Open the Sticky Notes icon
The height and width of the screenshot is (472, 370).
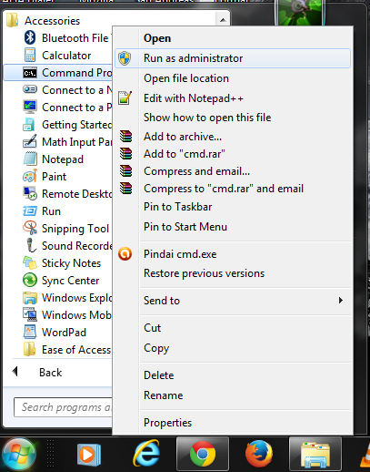pos(30,262)
